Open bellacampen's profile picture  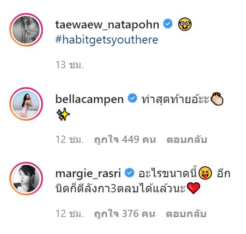[x=26, y=104]
